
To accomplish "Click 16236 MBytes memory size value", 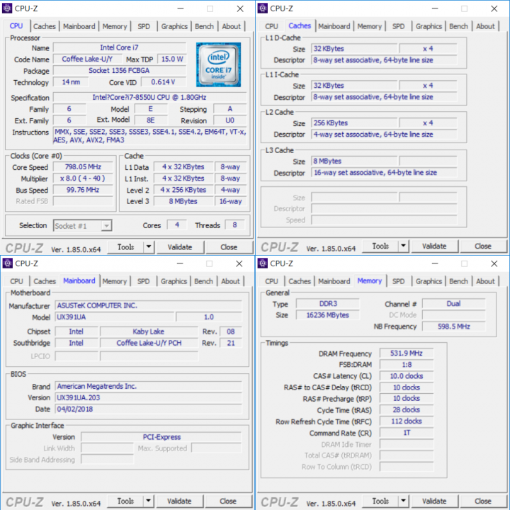I will [328, 314].
